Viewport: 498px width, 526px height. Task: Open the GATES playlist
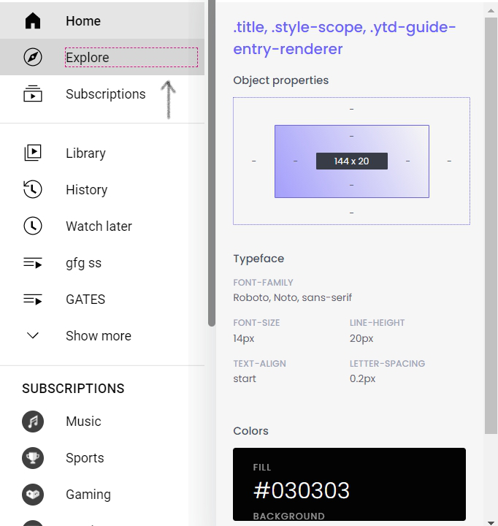click(x=102, y=300)
